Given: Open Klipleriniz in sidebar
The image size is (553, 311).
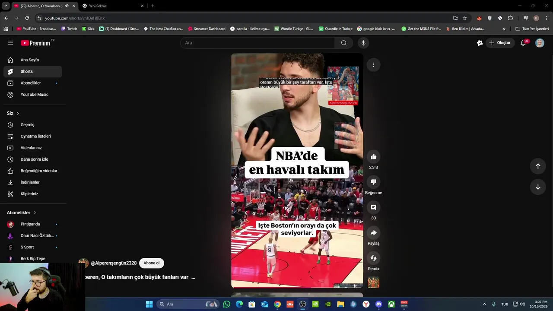Looking at the screenshot, I should (x=33, y=194).
